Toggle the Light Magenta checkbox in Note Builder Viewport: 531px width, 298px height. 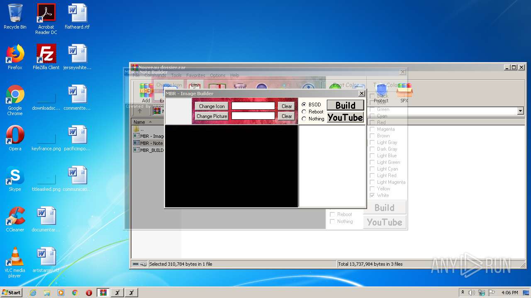click(x=372, y=182)
